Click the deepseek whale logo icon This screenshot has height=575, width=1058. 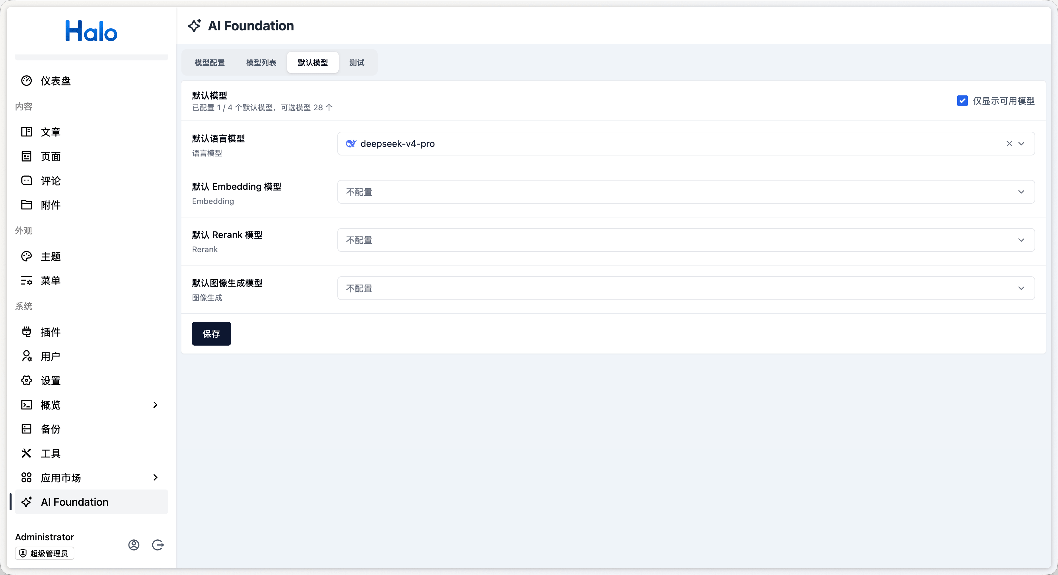click(351, 144)
